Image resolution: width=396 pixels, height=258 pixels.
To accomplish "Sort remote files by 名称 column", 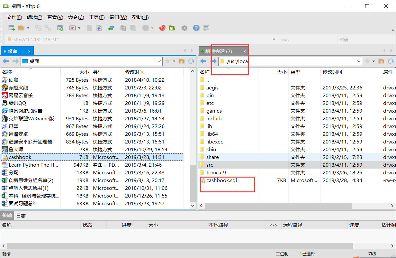I will pos(228,72).
